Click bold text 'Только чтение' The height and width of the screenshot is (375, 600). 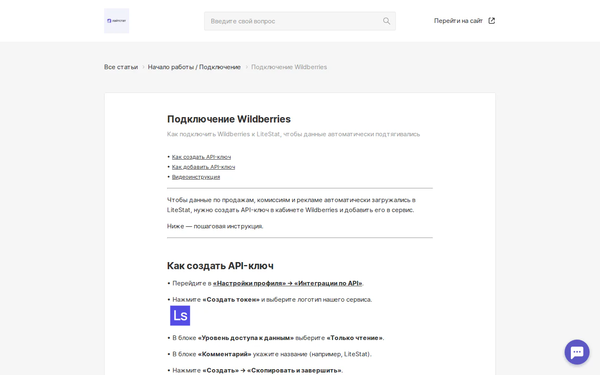(355, 338)
